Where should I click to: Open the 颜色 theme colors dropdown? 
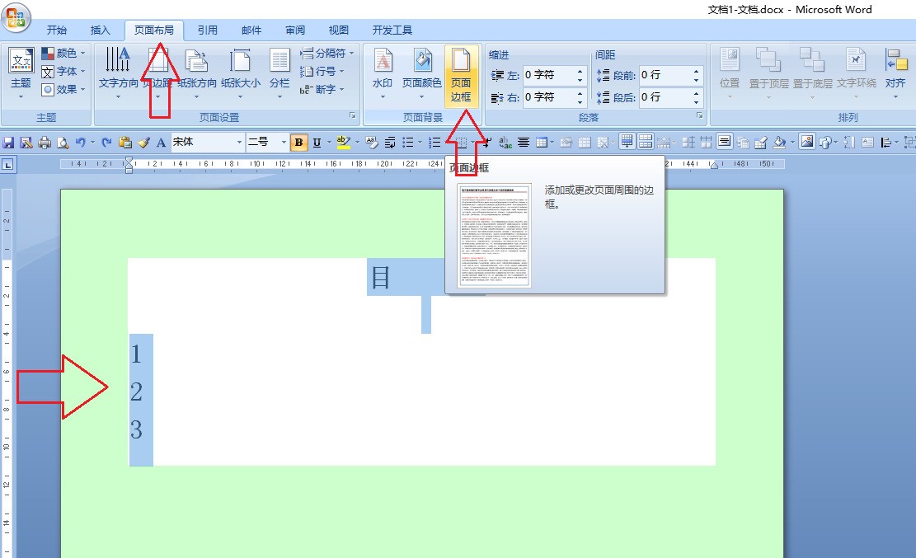(x=63, y=54)
